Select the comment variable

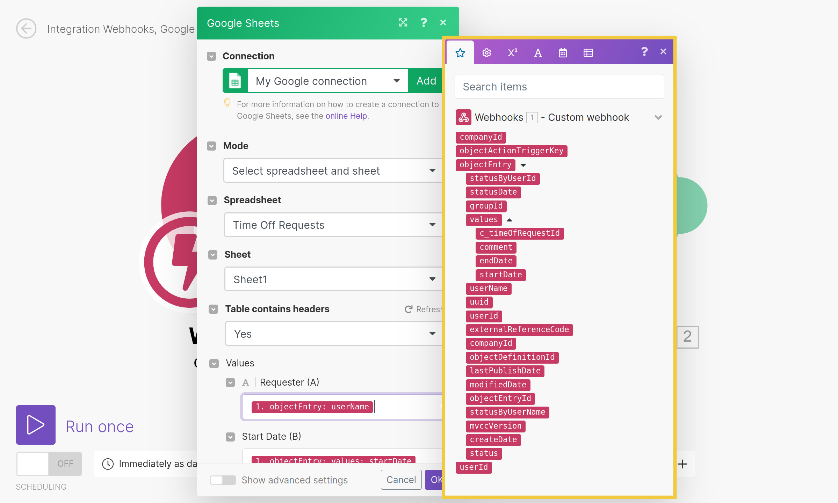coord(496,247)
